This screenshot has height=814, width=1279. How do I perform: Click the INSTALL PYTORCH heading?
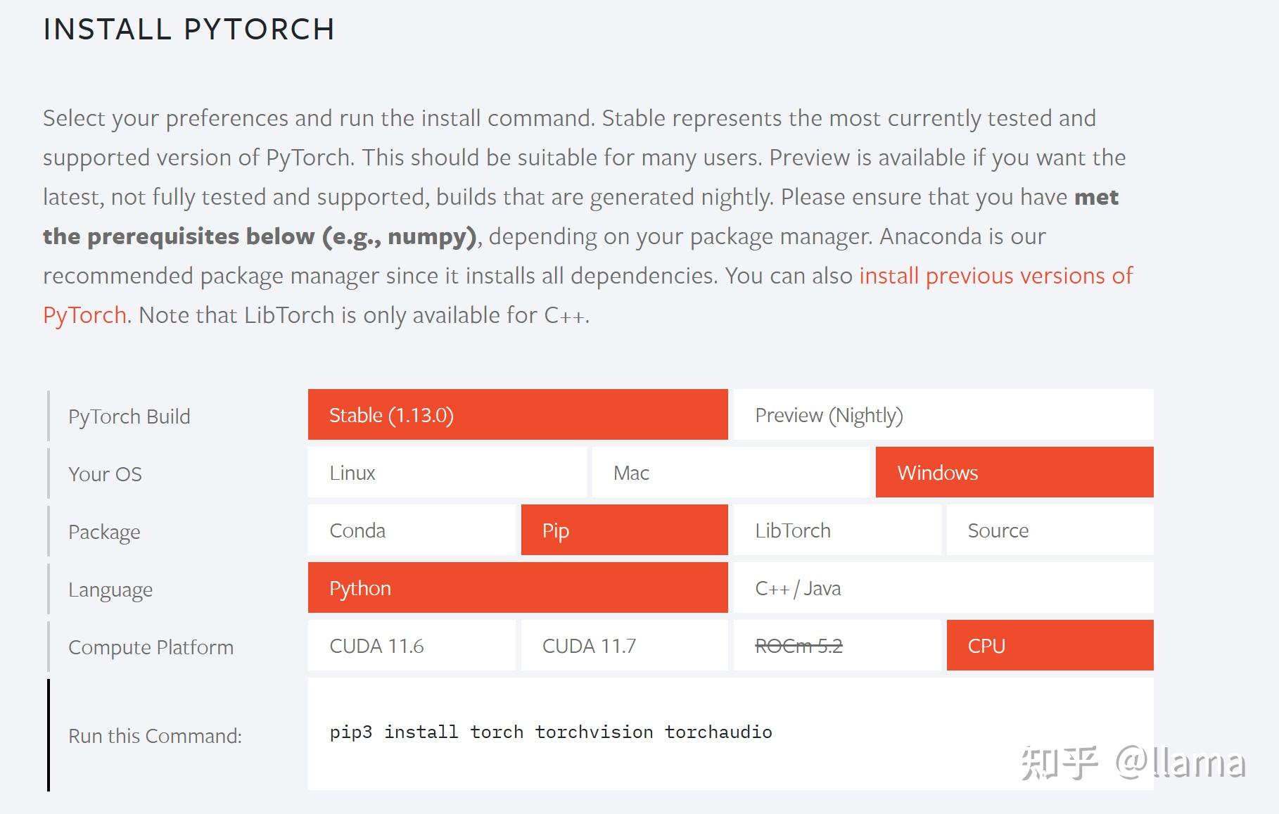click(189, 30)
